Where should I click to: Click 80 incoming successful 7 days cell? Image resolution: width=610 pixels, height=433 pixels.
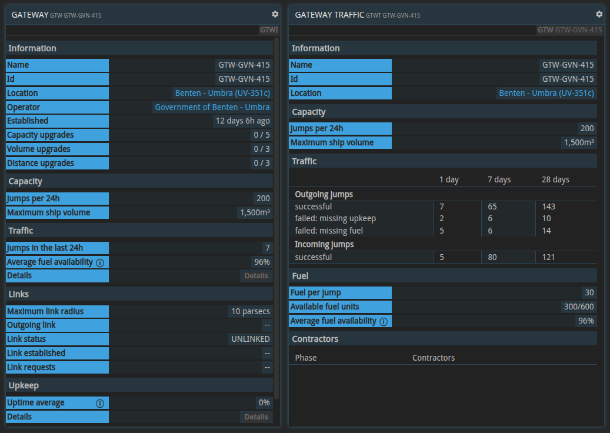tap(492, 257)
